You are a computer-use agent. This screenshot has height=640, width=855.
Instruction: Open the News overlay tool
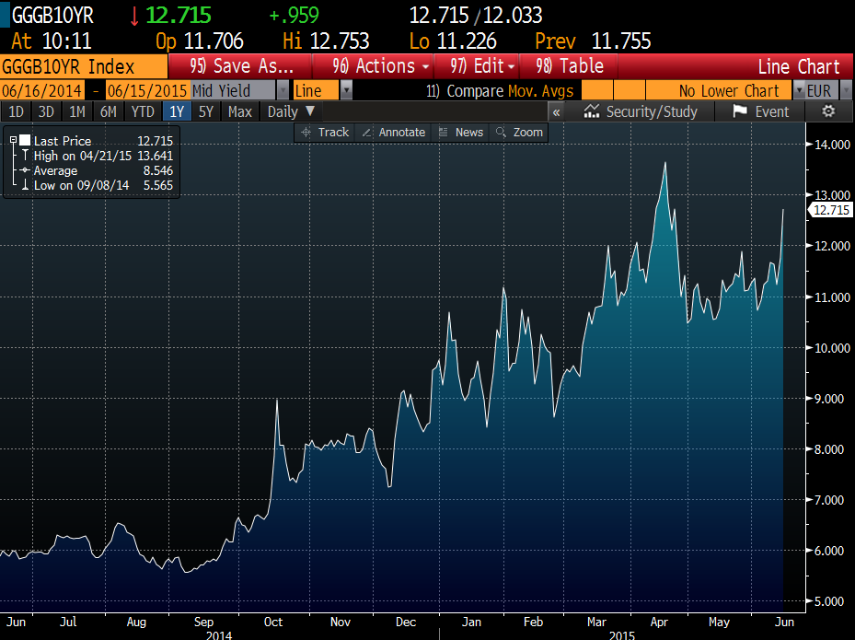click(460, 133)
